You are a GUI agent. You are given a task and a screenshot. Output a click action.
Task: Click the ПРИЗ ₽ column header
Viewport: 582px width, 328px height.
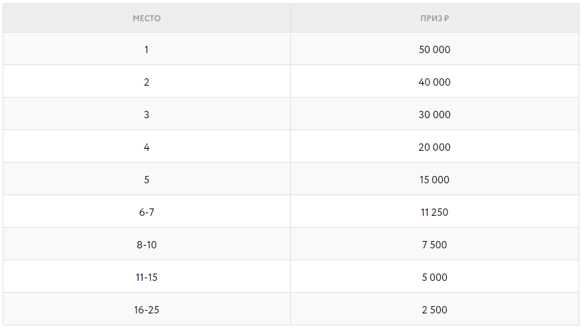(x=434, y=19)
